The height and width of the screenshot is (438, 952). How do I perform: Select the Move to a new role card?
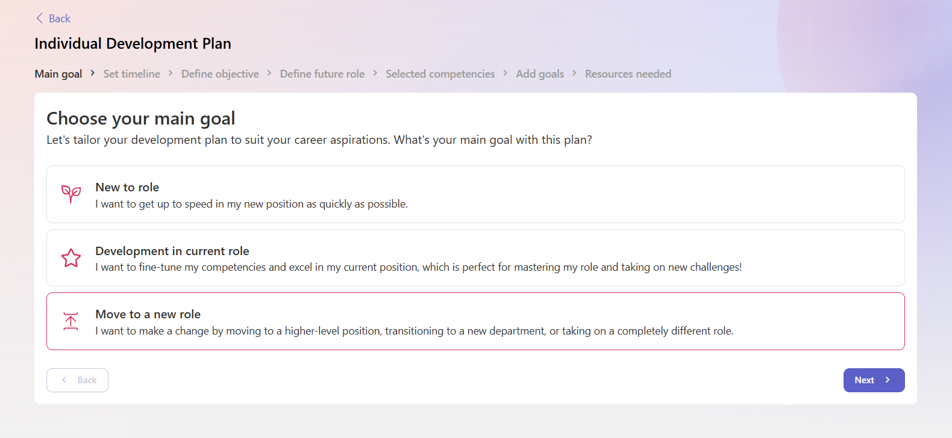[x=475, y=321]
